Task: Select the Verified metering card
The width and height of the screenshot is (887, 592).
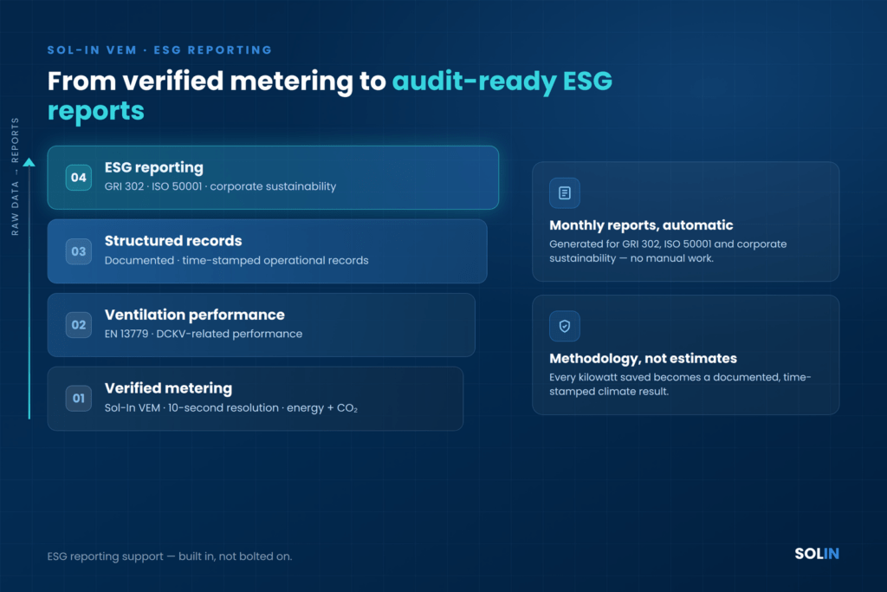Action: 256,399
